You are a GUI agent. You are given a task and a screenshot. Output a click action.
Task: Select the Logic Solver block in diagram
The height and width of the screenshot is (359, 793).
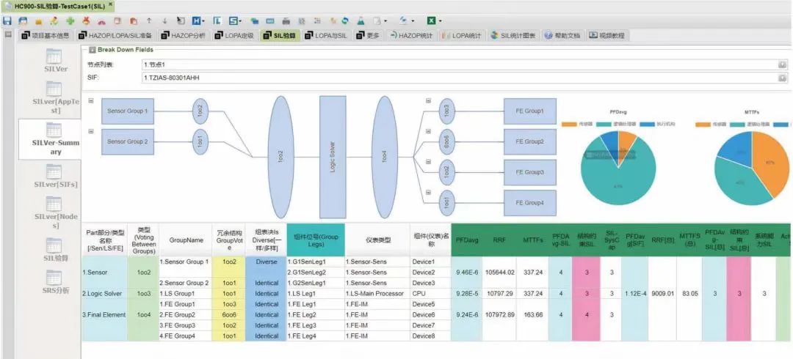[332, 155]
